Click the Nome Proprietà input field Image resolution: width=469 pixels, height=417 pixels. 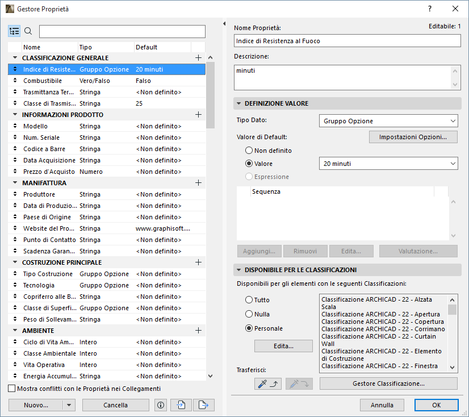pos(347,41)
